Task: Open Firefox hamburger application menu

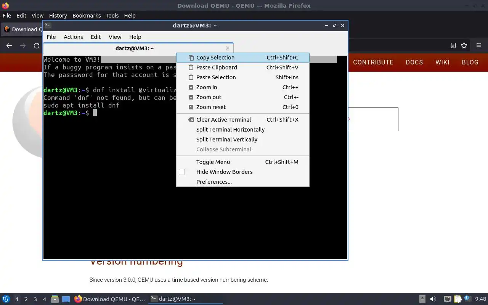Action: click(x=479, y=45)
